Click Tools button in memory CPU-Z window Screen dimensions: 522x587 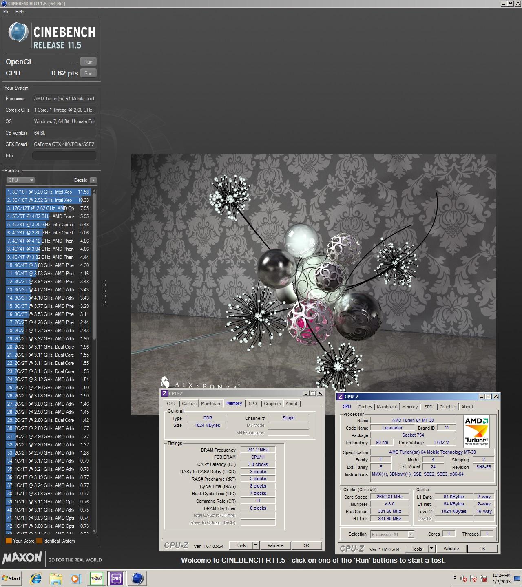[241, 546]
